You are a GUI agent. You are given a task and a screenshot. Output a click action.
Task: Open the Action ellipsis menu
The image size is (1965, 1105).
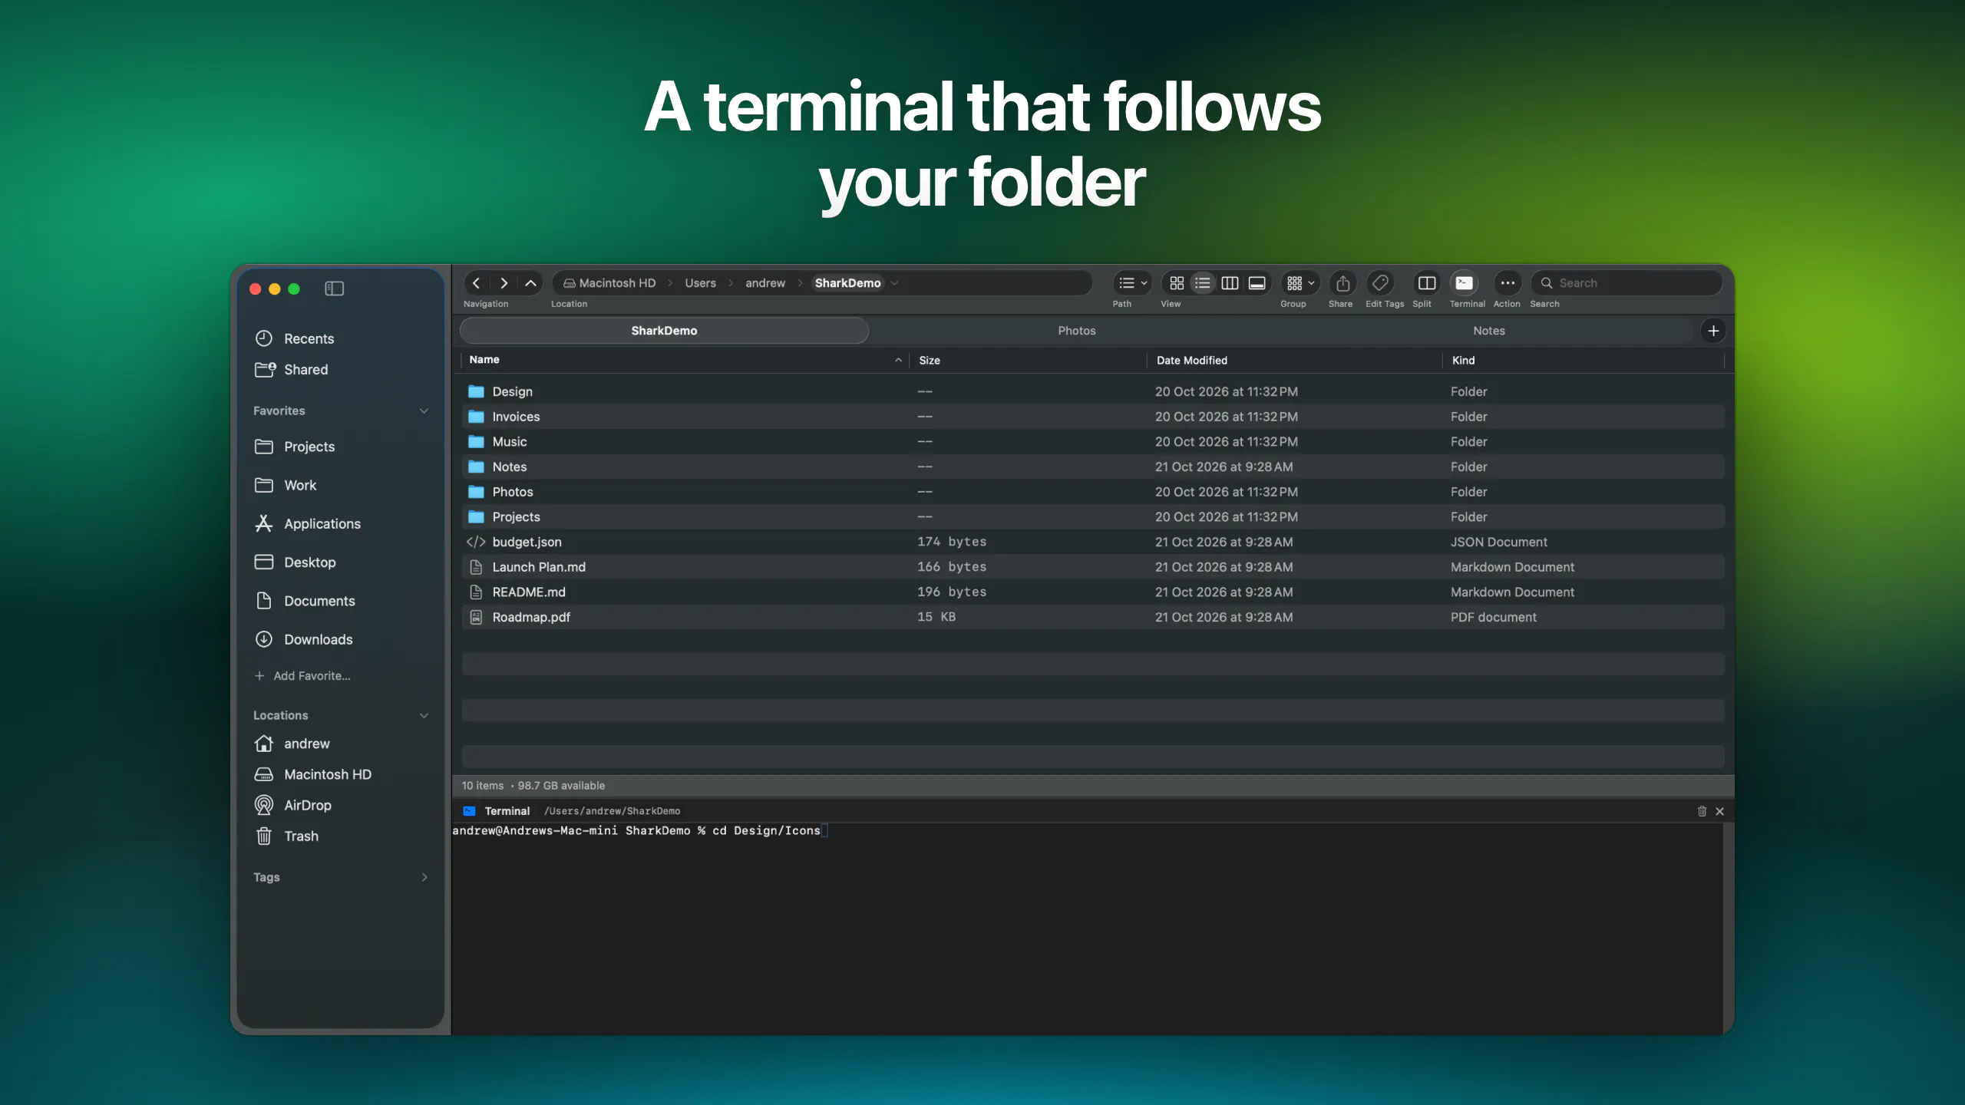tap(1508, 283)
